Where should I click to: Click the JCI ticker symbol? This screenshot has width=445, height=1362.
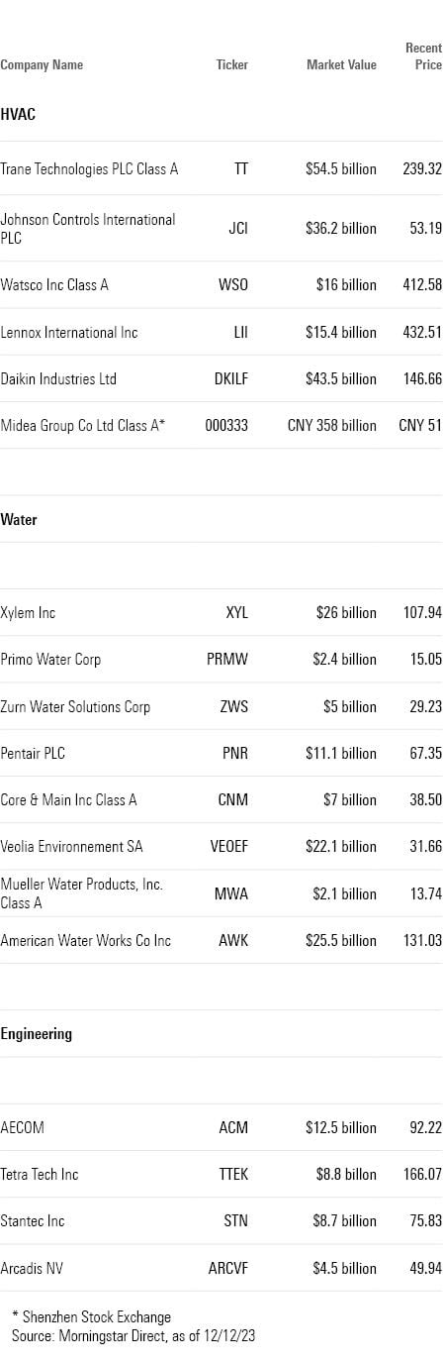tap(238, 229)
